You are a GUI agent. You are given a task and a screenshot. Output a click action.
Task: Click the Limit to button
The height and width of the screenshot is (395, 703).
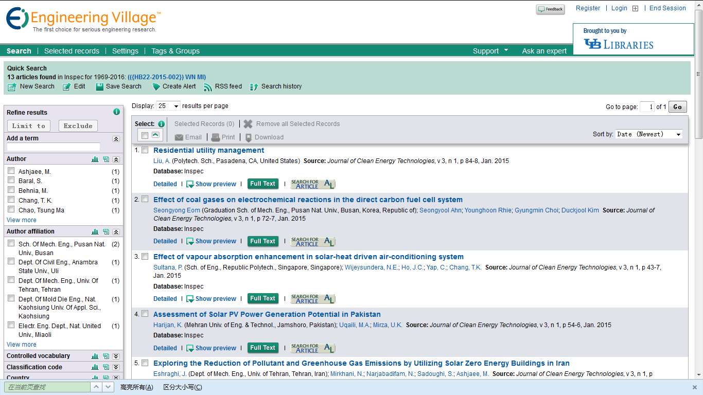click(29, 126)
